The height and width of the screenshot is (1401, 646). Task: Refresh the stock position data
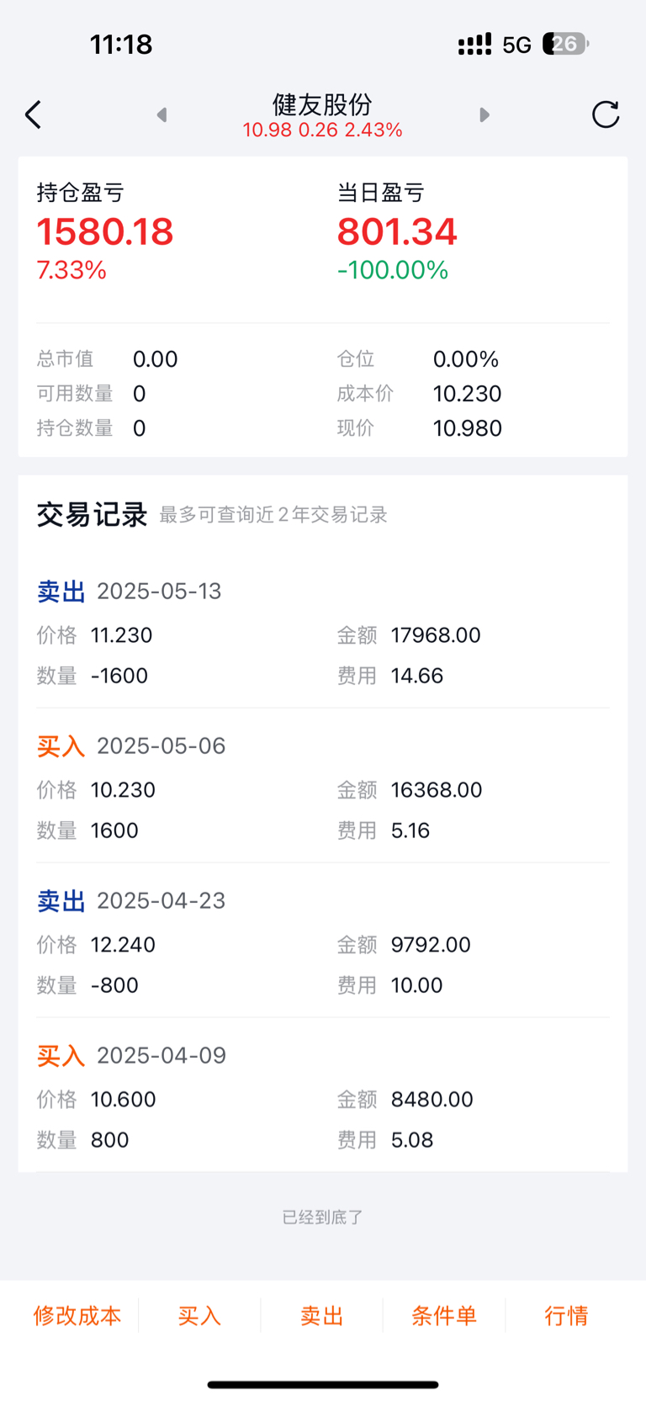point(606,114)
